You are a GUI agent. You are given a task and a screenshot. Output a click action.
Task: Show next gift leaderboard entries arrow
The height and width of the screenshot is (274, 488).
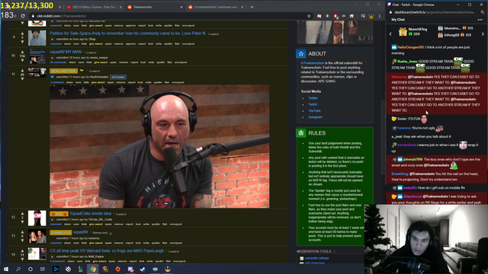(x=483, y=33)
